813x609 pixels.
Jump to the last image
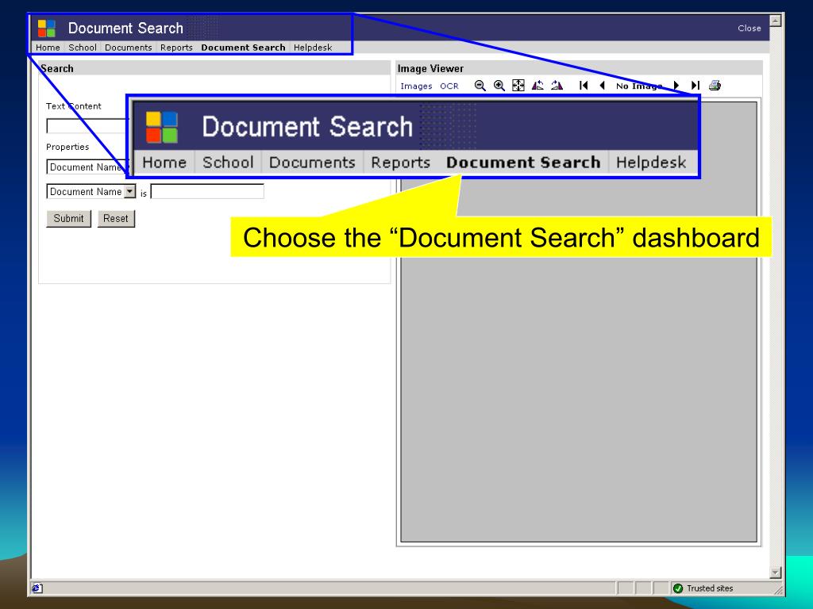(x=695, y=86)
